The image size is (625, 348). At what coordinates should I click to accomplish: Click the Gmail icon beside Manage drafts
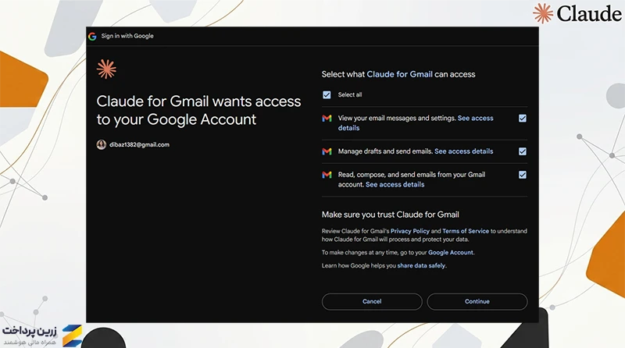click(327, 151)
